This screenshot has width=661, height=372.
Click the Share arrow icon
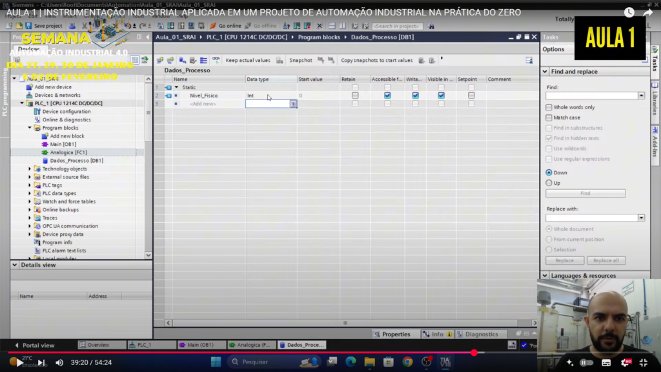(x=648, y=12)
